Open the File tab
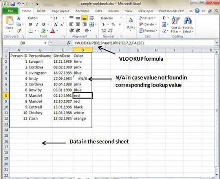The width and height of the screenshot is (220, 179). [x=10, y=11]
